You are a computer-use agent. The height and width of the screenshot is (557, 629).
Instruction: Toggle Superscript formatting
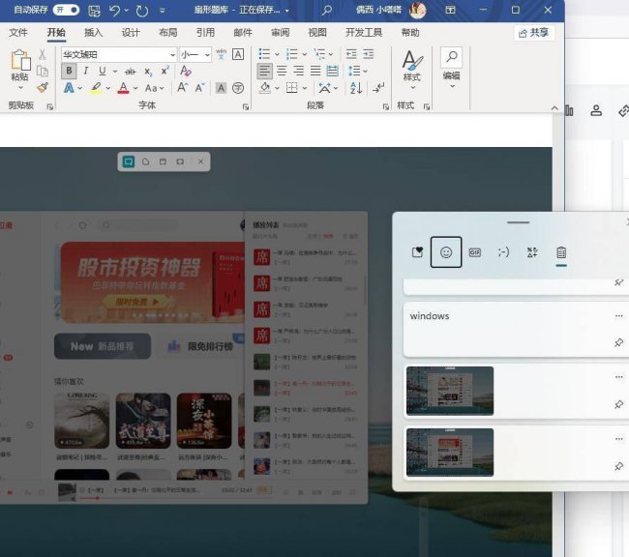click(165, 71)
